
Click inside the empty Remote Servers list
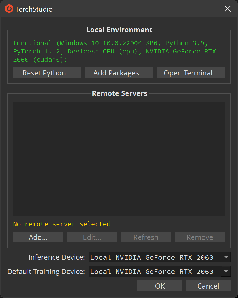(x=119, y=159)
